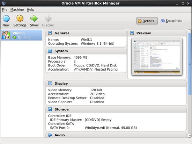Switch to the Snapshots view
Image resolution: width=192 pixels, height=144 pixels.
tap(171, 21)
